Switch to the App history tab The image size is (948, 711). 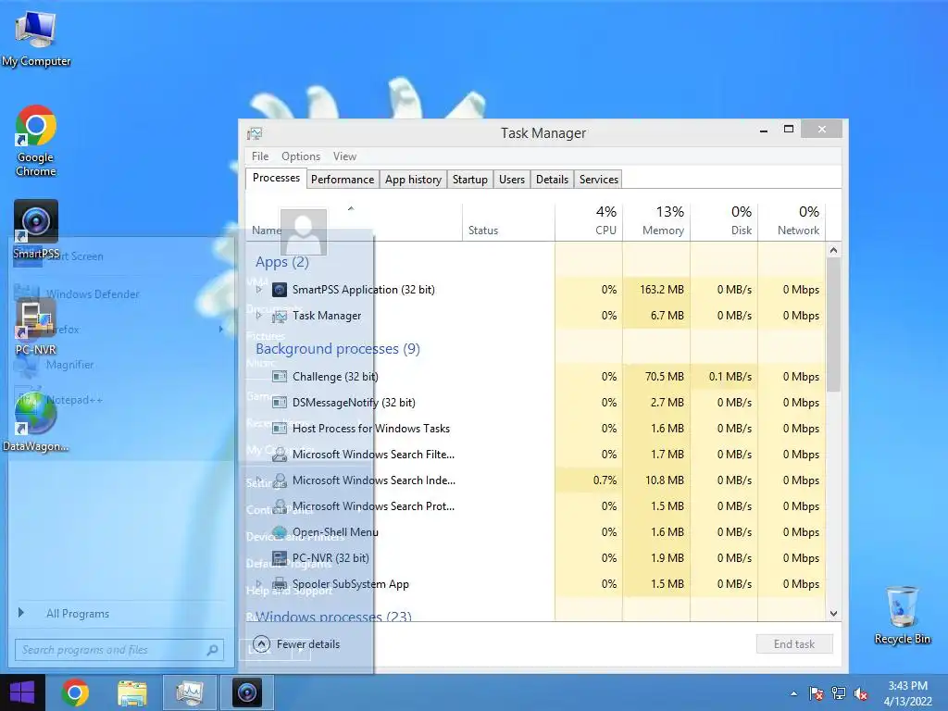pos(413,180)
